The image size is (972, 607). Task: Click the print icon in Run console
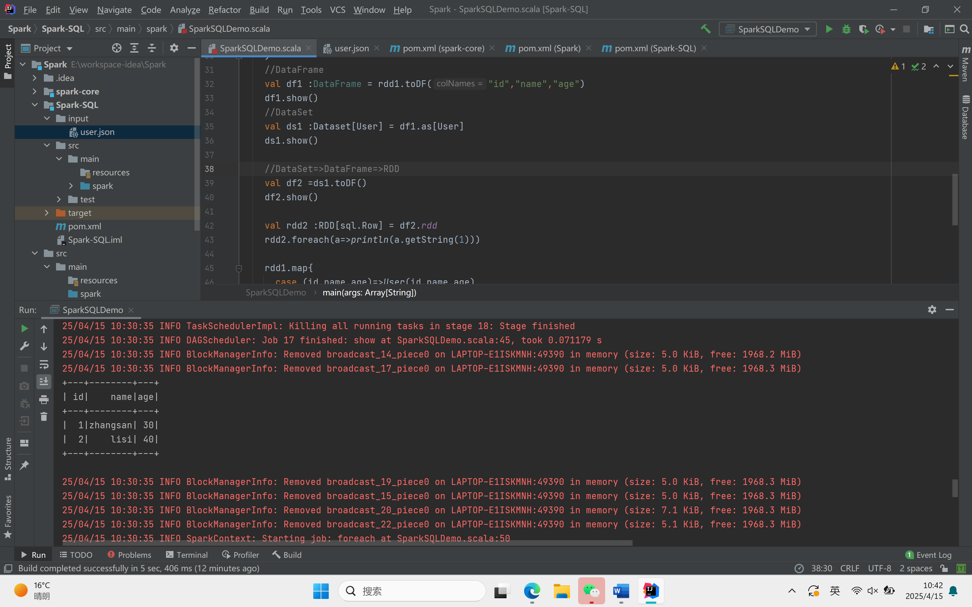(x=44, y=399)
